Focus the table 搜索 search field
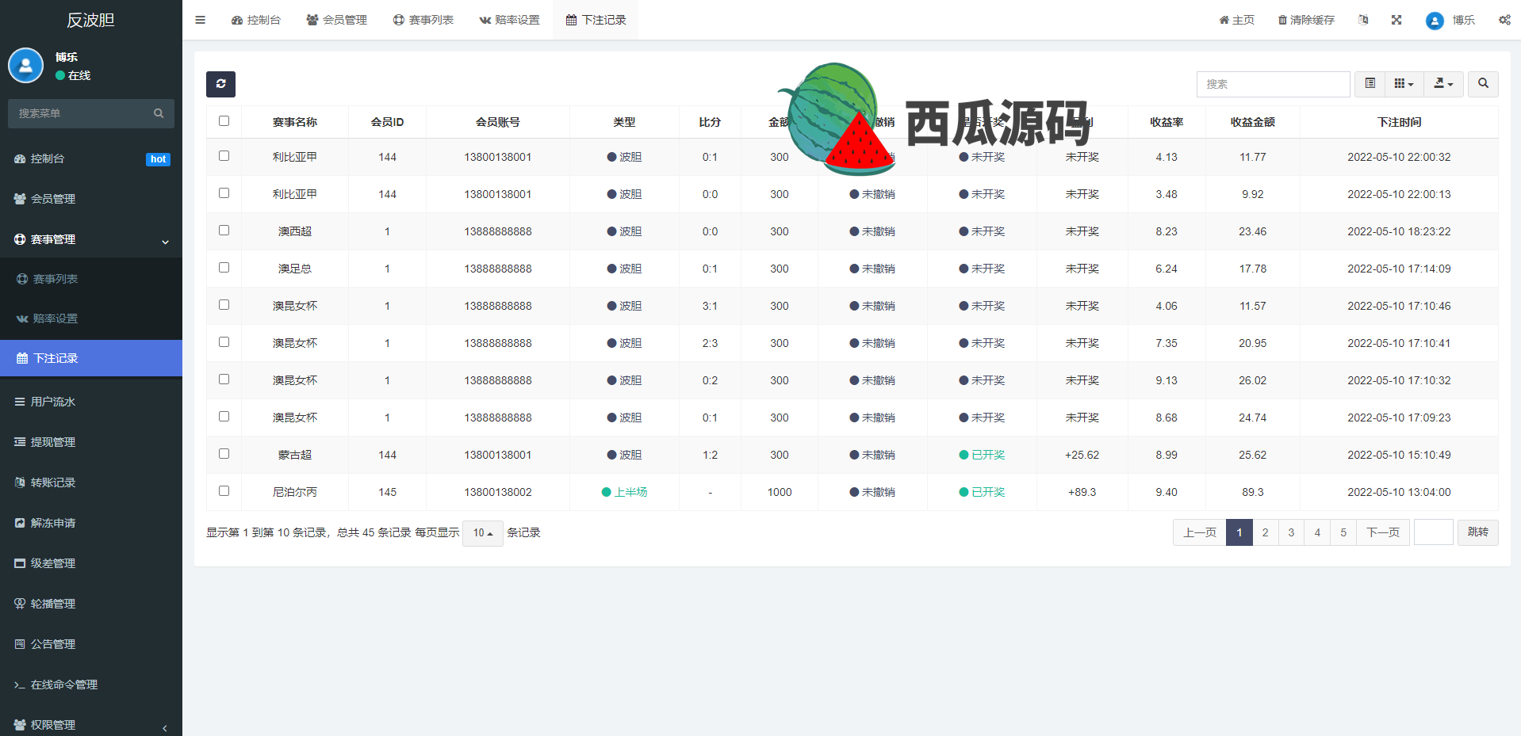The width and height of the screenshot is (1521, 736). point(1274,84)
